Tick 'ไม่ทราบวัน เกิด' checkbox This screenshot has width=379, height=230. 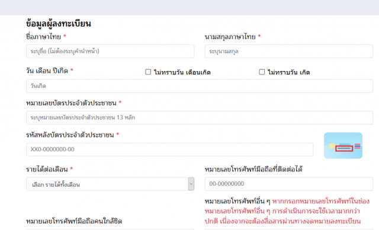[262, 72]
